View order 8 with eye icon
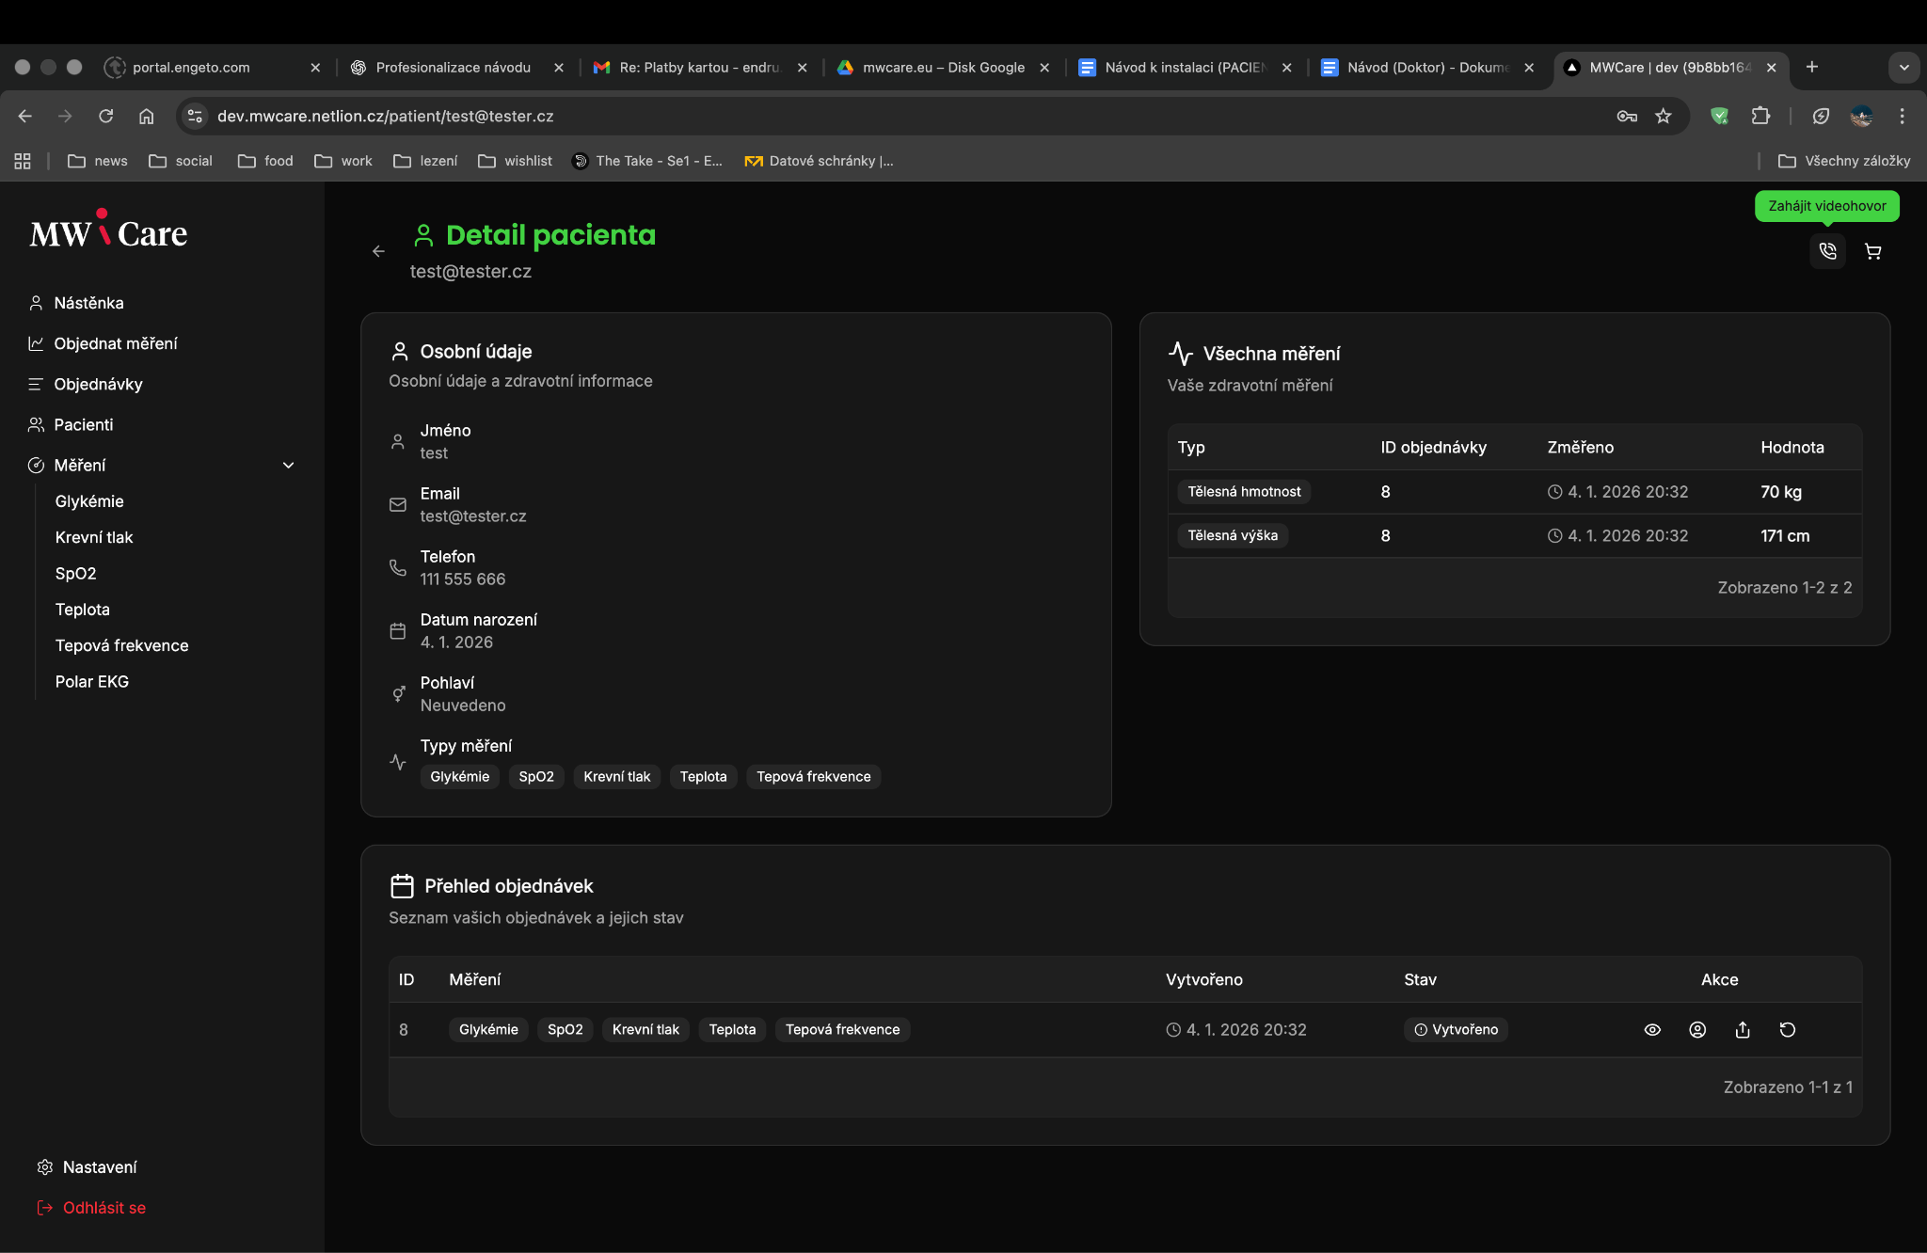 coord(1652,1030)
